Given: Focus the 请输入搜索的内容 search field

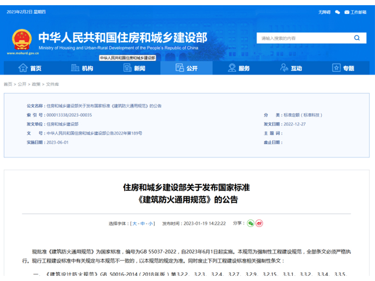Looking at the screenshot, I should [302, 38].
